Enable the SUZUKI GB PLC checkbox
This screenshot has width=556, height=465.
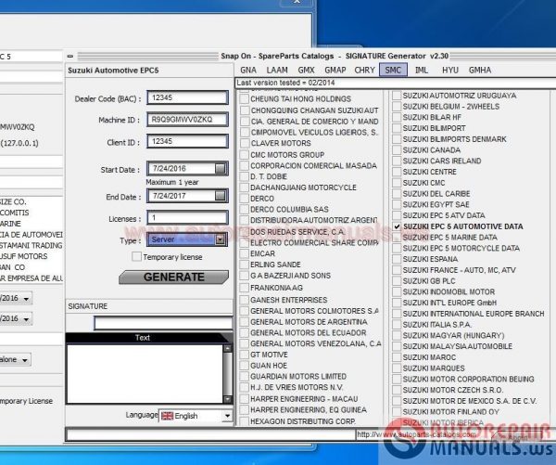[397, 280]
